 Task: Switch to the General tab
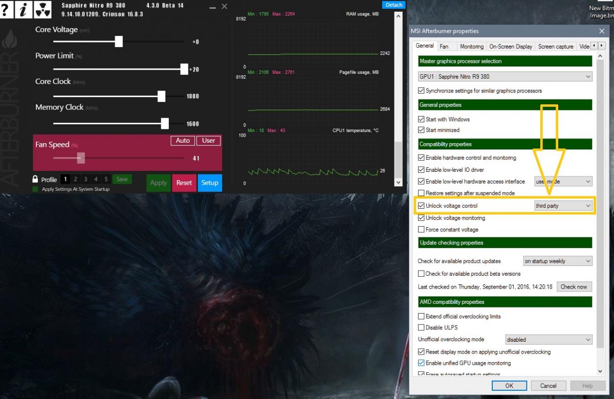pos(425,46)
